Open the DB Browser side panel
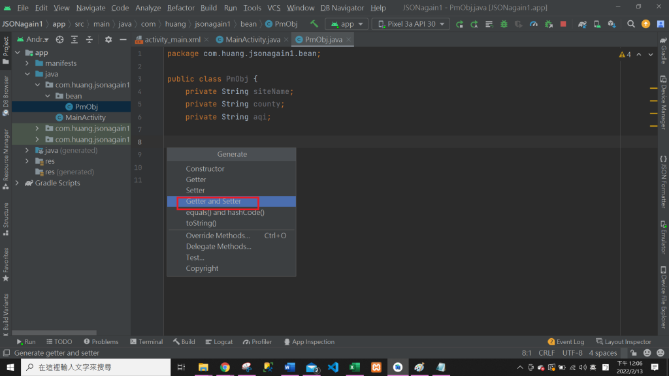Viewport: 669px width, 376px height. [x=5, y=96]
